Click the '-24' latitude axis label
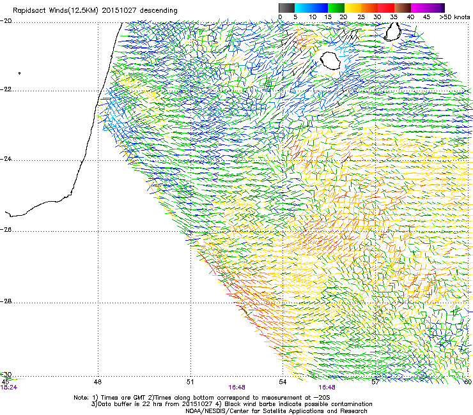473x415 pixels. [x=6, y=158]
